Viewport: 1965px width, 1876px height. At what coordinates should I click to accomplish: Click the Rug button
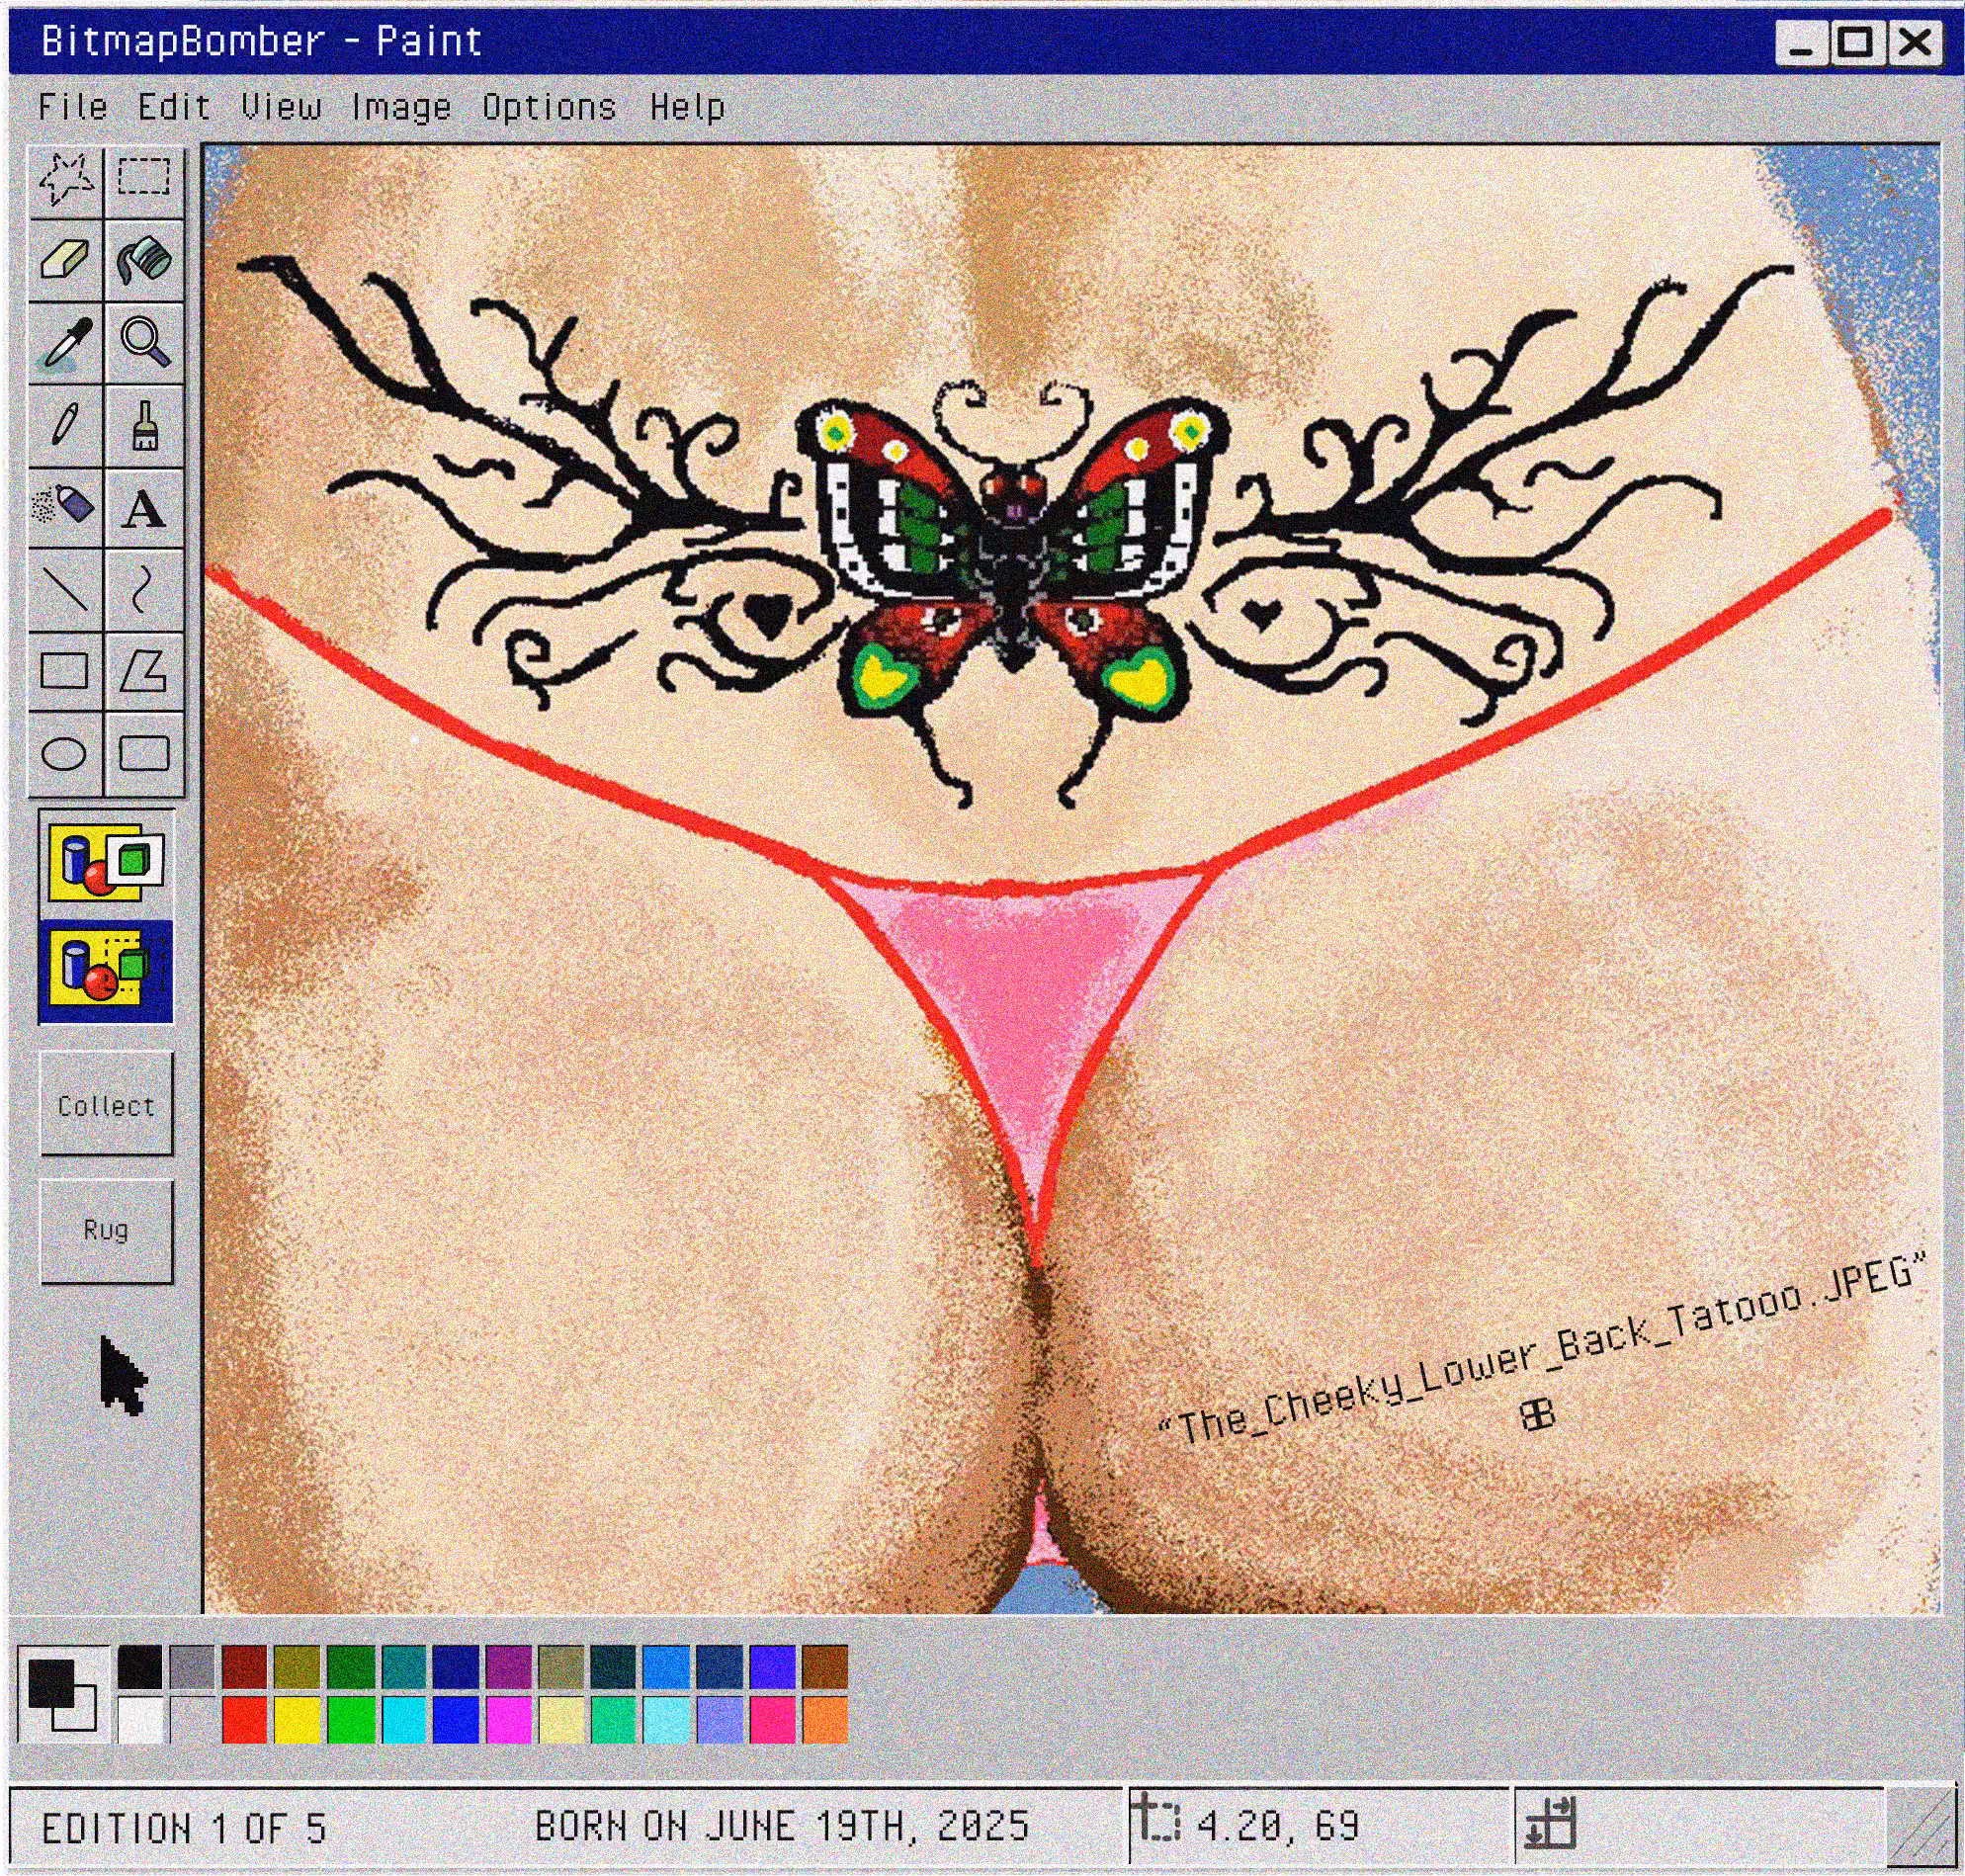click(x=106, y=1231)
